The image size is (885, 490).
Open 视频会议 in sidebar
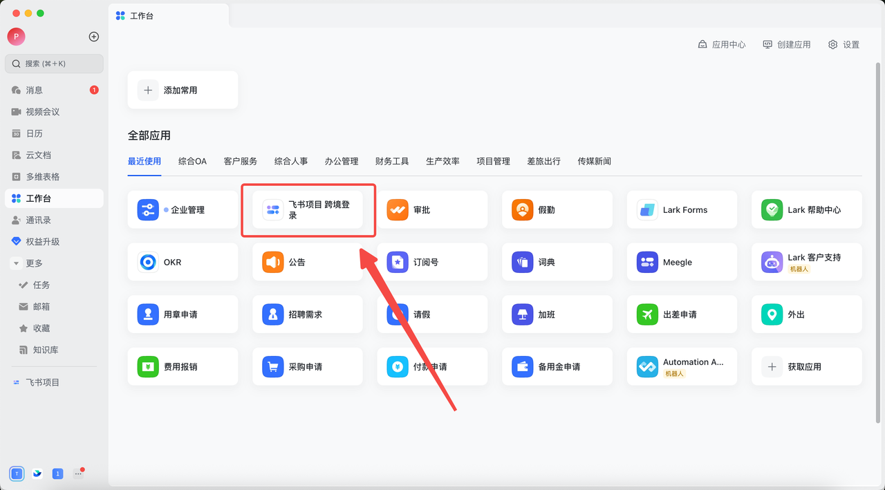click(54, 111)
